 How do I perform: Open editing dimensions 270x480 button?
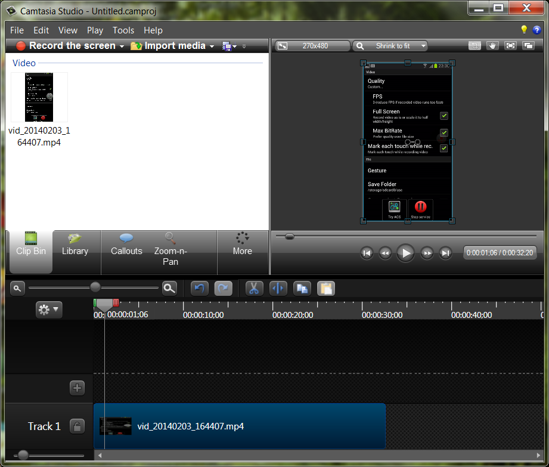tap(312, 46)
